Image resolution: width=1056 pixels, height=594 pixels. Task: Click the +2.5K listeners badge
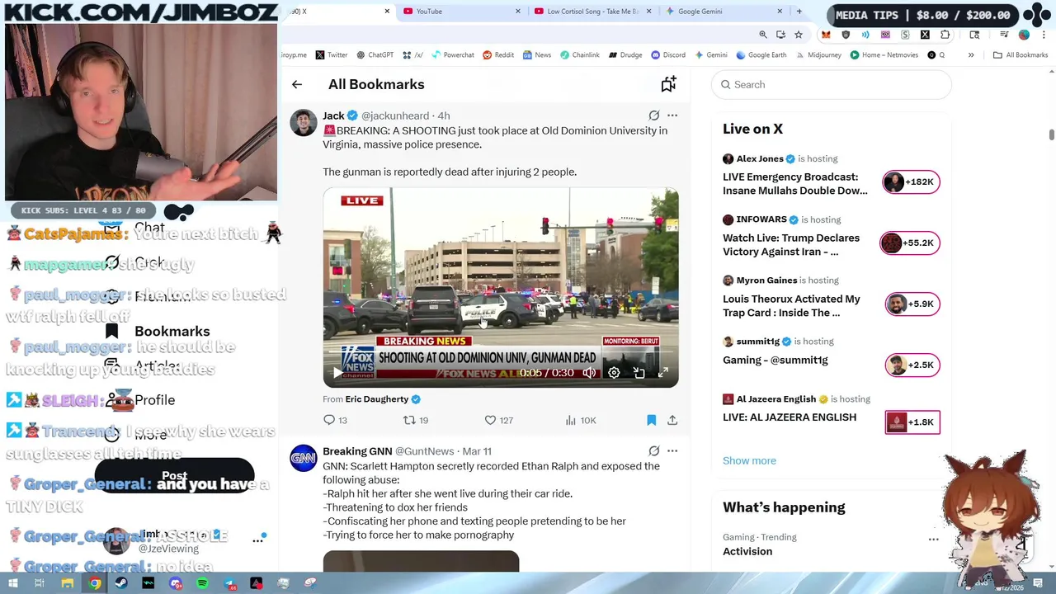point(912,365)
